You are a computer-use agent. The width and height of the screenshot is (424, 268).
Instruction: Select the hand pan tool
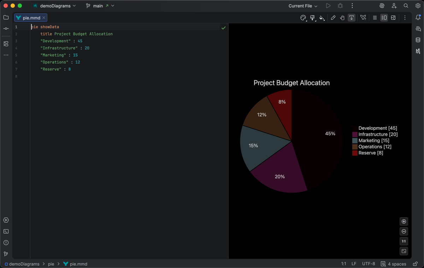pyautogui.click(x=342, y=18)
